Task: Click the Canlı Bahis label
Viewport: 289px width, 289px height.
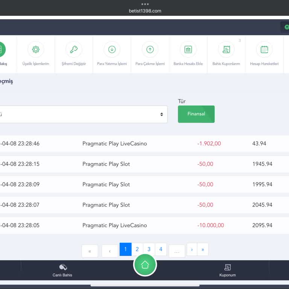Action: pos(62,275)
